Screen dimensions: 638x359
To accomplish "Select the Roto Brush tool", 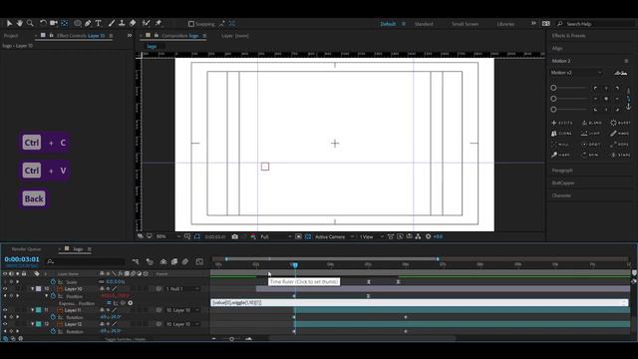I will (147, 24).
